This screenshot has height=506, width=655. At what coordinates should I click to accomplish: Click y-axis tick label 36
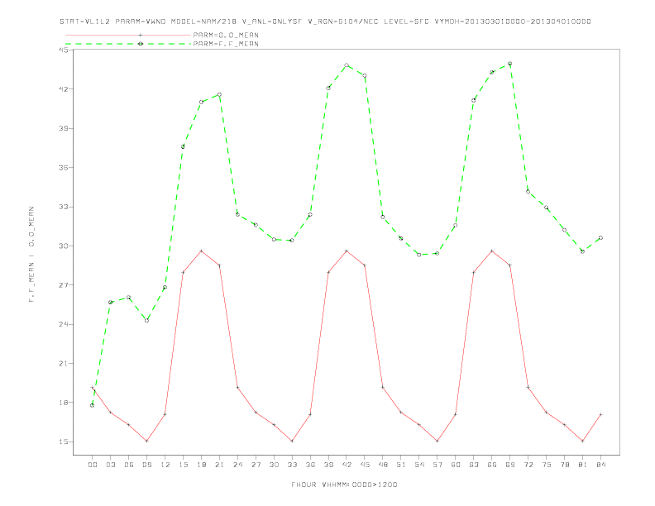(64, 167)
